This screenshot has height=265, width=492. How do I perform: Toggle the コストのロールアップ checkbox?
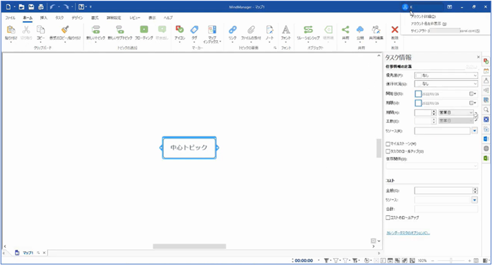388,217
